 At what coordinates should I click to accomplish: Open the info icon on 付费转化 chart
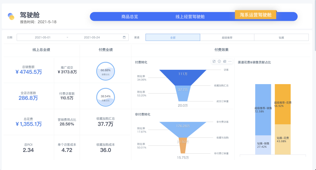pos(219,61)
